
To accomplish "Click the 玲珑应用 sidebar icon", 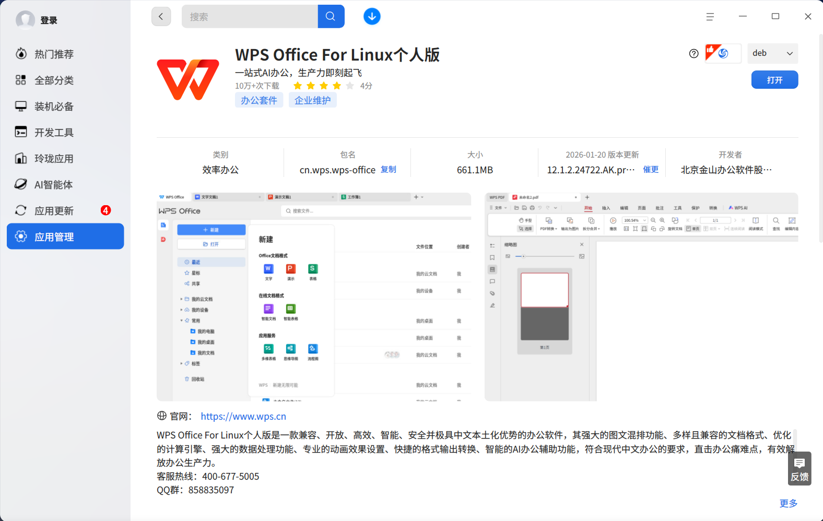I will 21,158.
